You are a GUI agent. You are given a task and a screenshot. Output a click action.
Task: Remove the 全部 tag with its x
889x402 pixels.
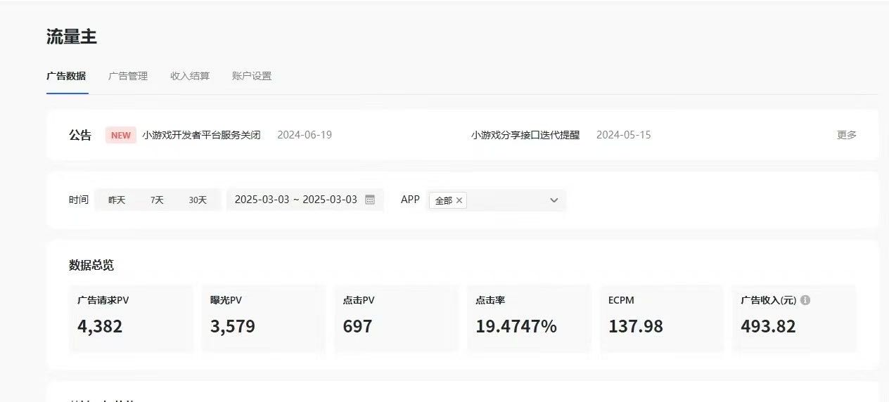(x=459, y=200)
